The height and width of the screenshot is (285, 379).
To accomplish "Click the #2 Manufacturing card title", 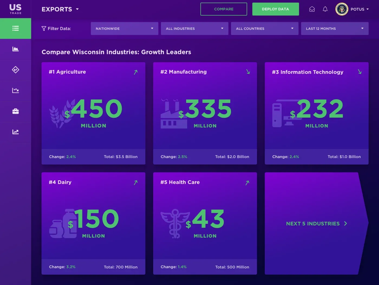I will tap(184, 72).
